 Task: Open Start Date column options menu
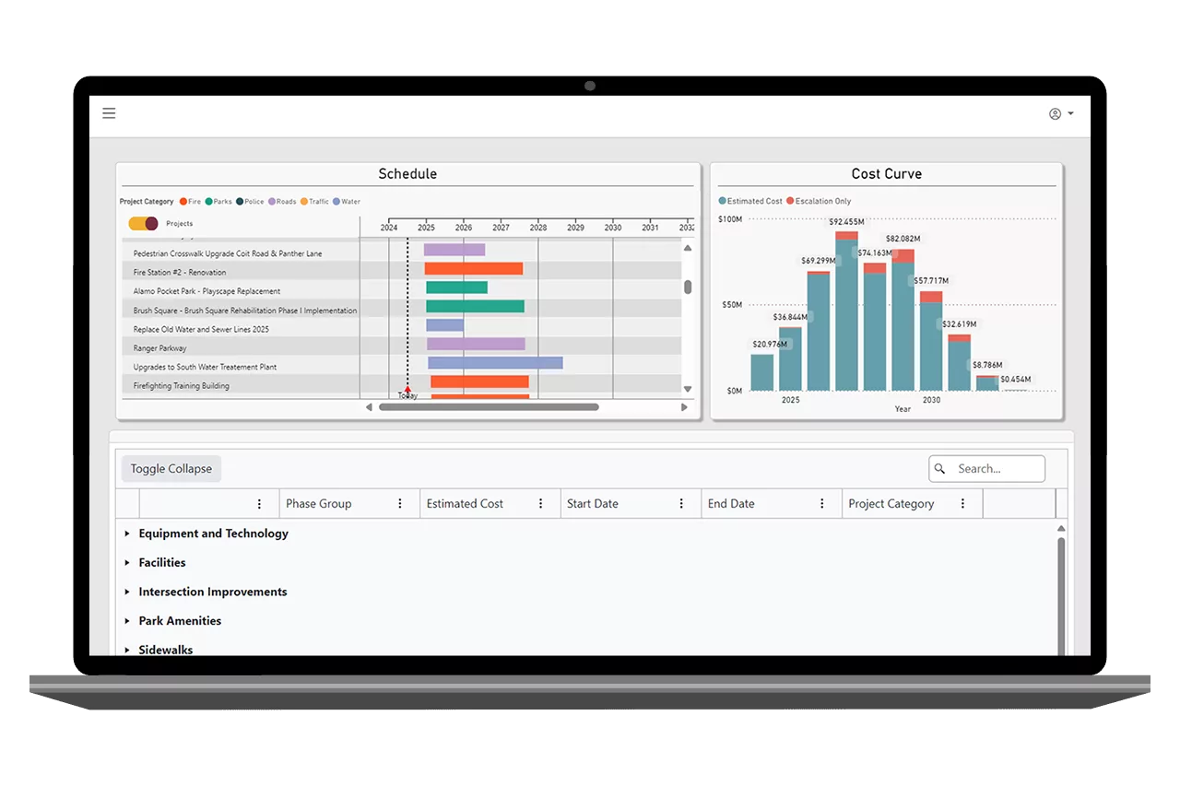point(681,504)
